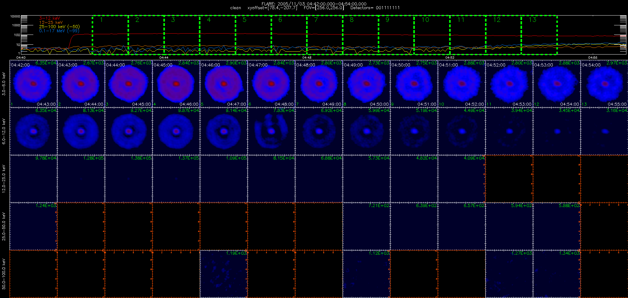Click the '6.39E+02' value label
628x298 pixels.
(x=427, y=205)
